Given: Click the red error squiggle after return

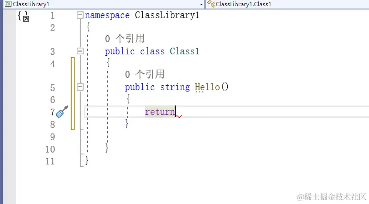Looking at the screenshot, I should coord(179,116).
